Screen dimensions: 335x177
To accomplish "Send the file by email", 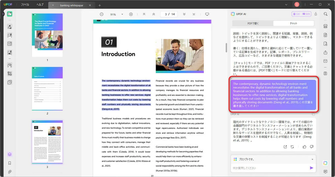I will point(326,61).
